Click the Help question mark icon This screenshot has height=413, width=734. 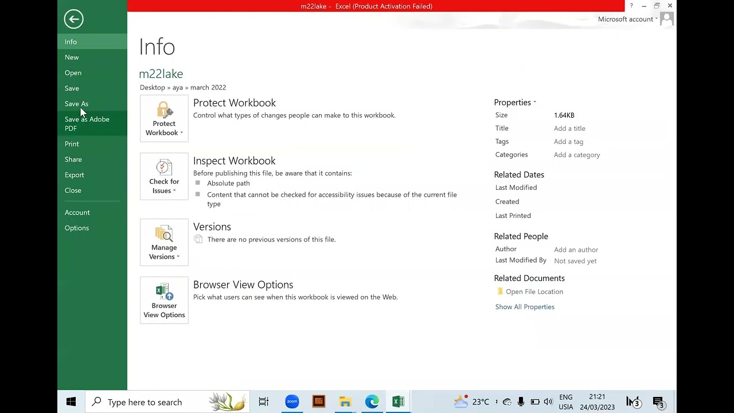tap(631, 6)
